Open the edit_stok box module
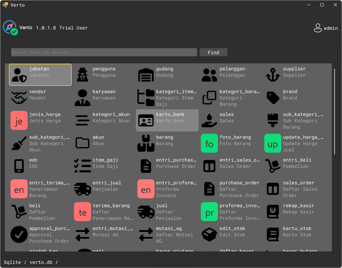Viewport: 342px width, 268px height. tap(209, 234)
